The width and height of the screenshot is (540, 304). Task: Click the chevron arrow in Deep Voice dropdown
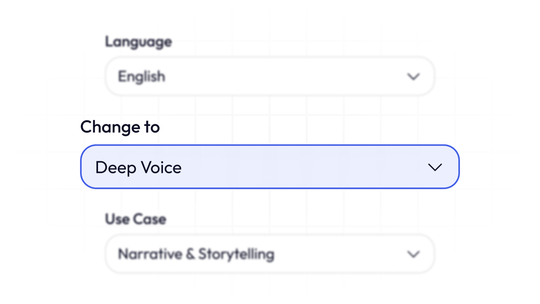(x=435, y=167)
